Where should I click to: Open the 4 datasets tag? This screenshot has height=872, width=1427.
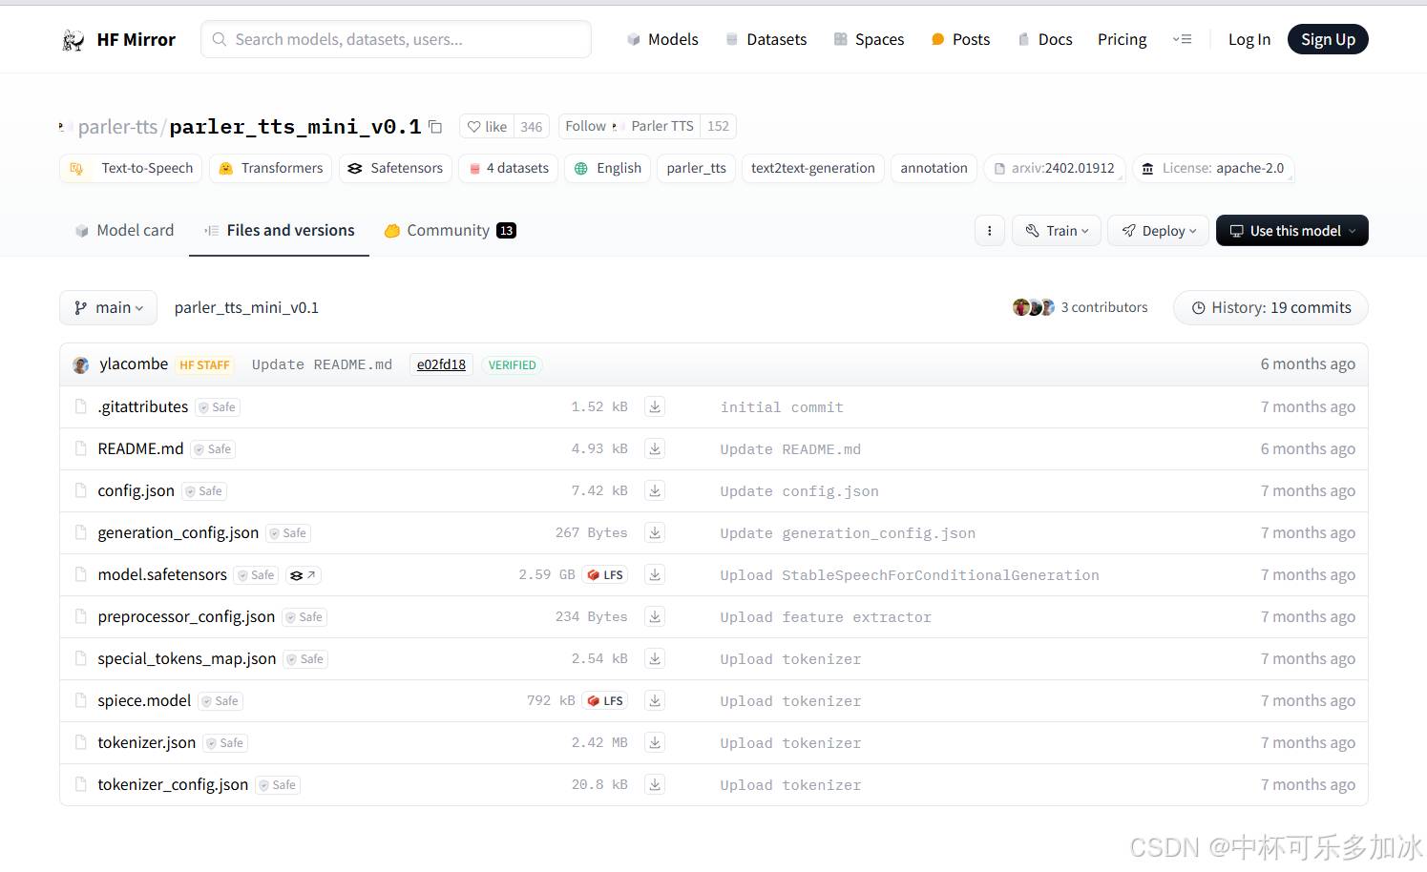[x=508, y=168]
